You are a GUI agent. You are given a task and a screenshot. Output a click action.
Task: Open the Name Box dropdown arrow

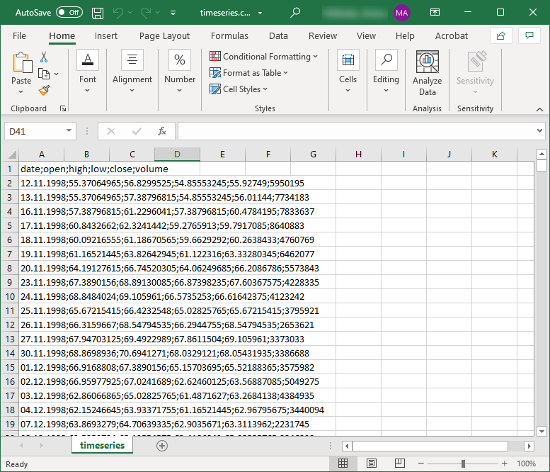click(x=69, y=131)
